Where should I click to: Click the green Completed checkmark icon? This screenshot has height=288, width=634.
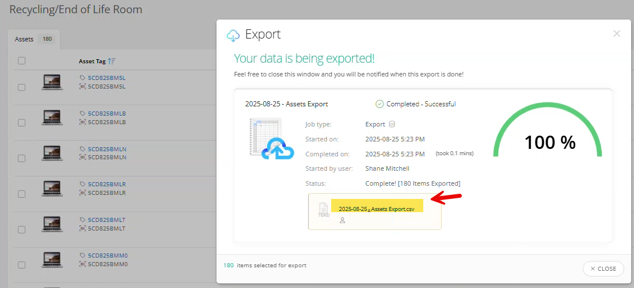tap(379, 104)
